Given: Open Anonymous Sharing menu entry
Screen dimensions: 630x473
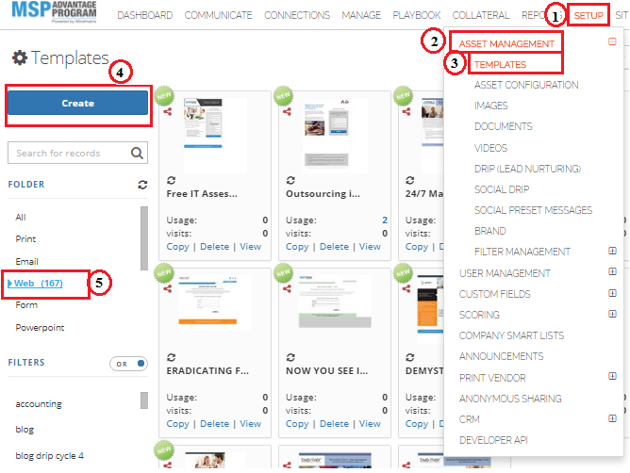Looking at the screenshot, I should tap(510, 399).
